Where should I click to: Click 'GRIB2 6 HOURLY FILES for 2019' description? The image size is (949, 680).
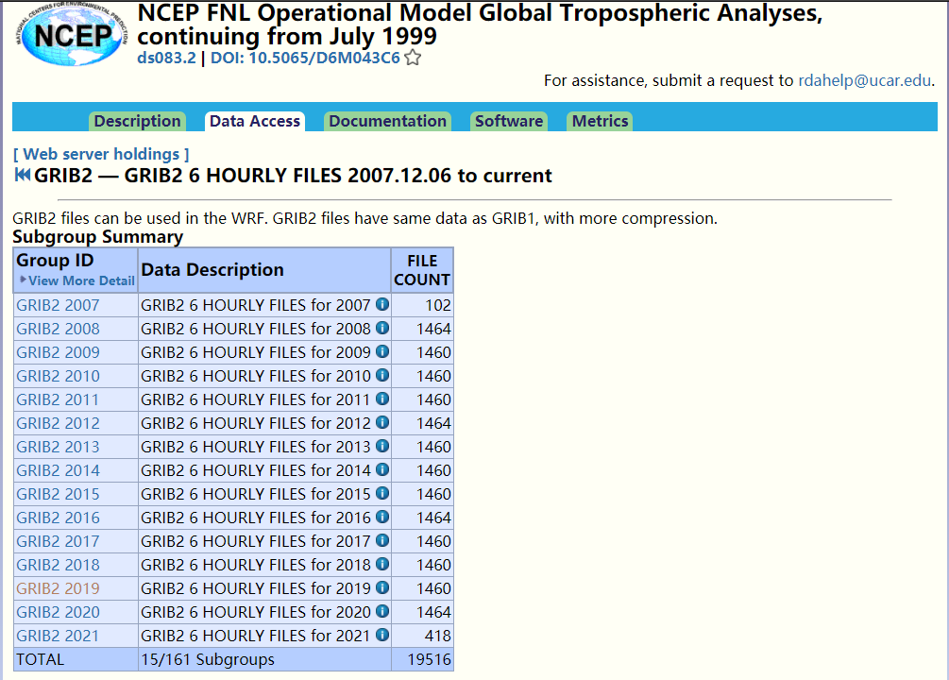[255, 588]
